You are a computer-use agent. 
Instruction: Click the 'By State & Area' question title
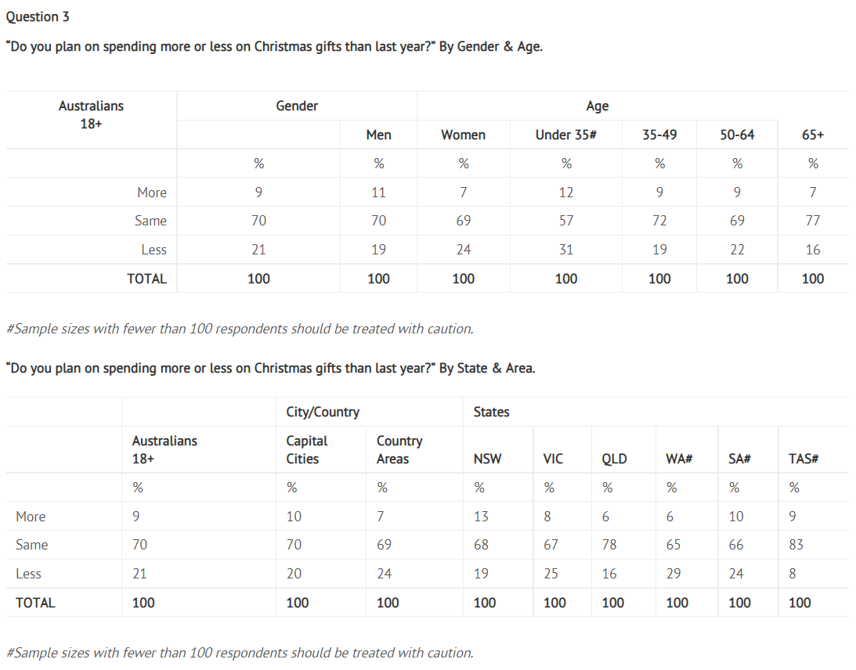(270, 368)
